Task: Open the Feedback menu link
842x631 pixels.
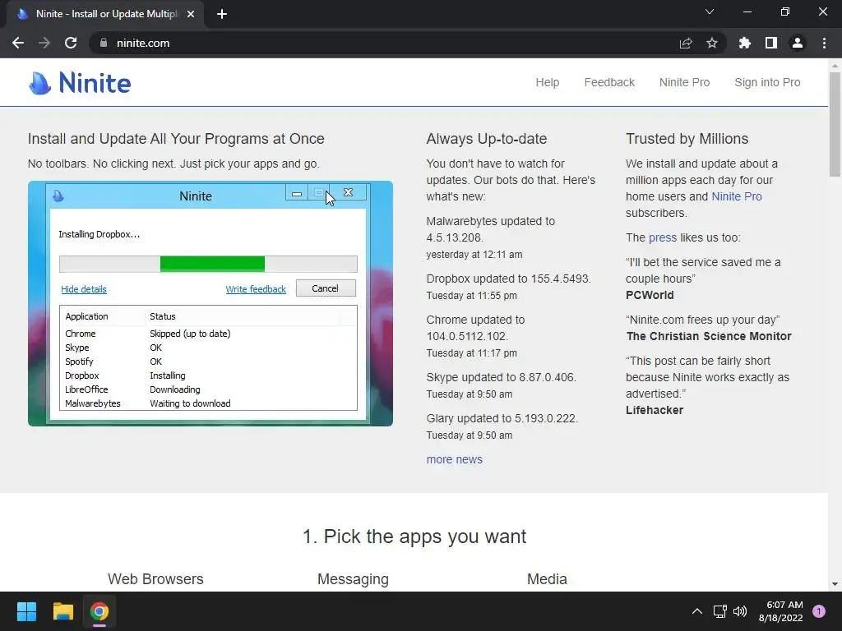Action: tap(609, 82)
